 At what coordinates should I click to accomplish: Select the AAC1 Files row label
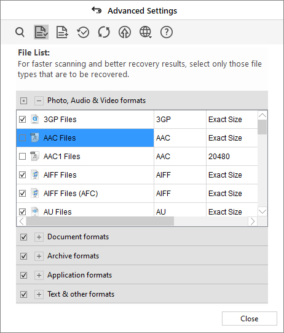tap(62, 156)
